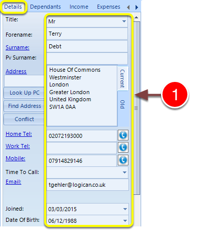Image resolution: width=197 pixels, height=231 pixels.
Task: Click the vertical scrollbar thumb
Action: pyautogui.click(x=137, y=108)
